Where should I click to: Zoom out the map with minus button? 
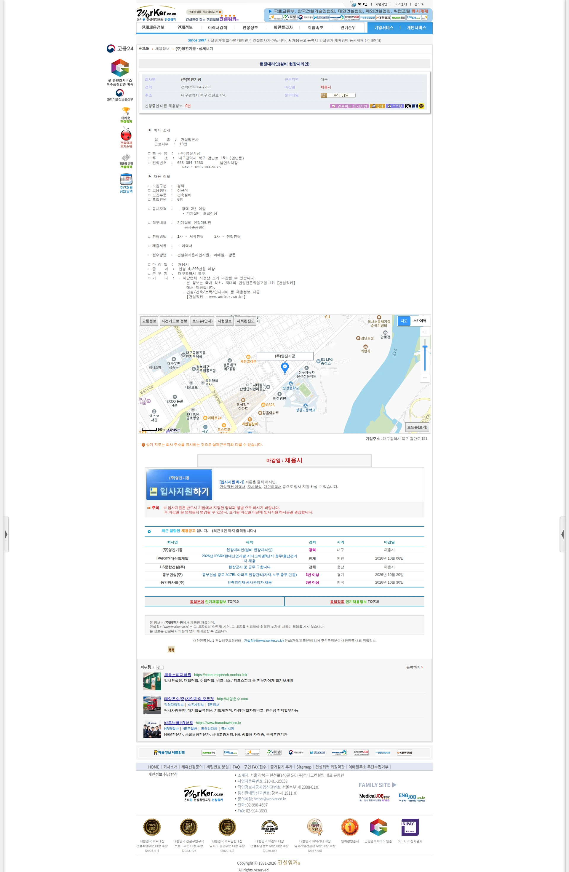coord(425,378)
